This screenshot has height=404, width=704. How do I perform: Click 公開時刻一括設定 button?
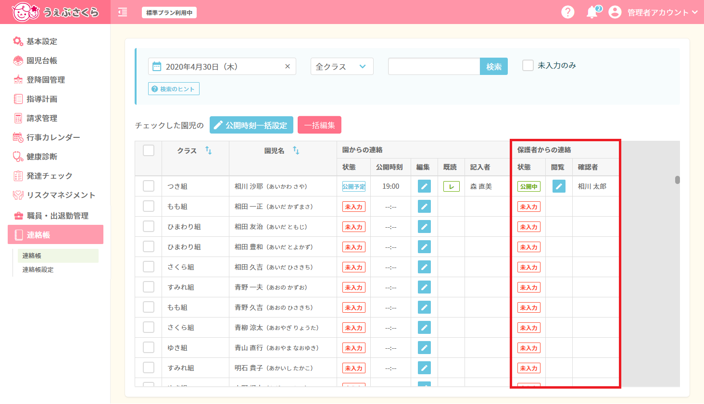pos(251,125)
